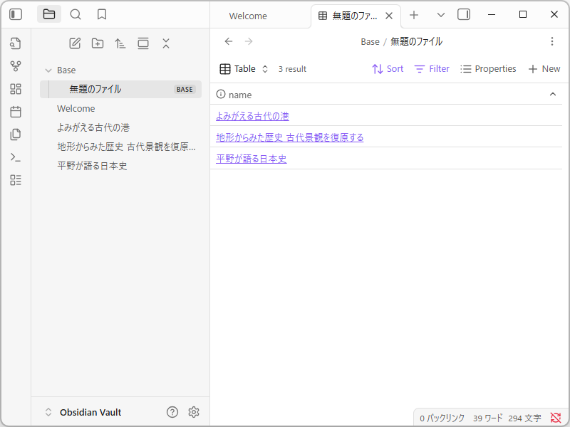Image resolution: width=570 pixels, height=427 pixels.
Task: Toggle sort direction on the name column
Action: pos(553,94)
